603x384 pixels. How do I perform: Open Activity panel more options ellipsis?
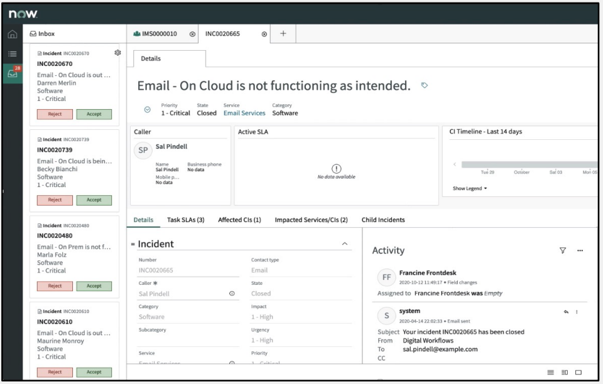pos(580,250)
